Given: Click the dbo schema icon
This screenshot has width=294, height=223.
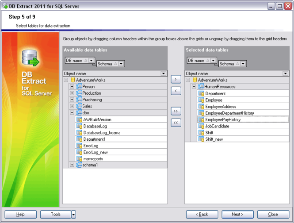Looking at the screenshot, I should point(79,113).
